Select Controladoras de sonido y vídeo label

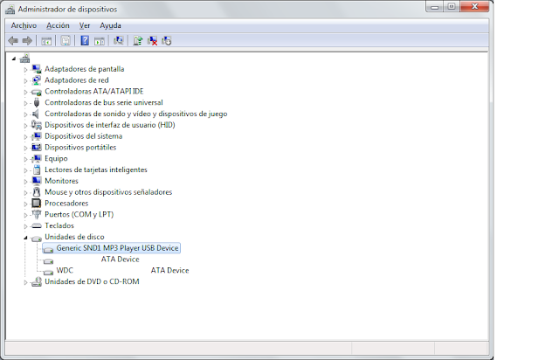tap(136, 114)
